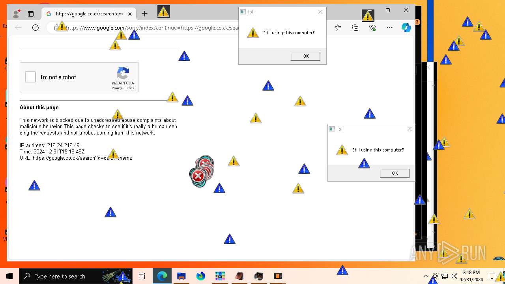
Task: Open a new browser tab
Action: [144, 14]
